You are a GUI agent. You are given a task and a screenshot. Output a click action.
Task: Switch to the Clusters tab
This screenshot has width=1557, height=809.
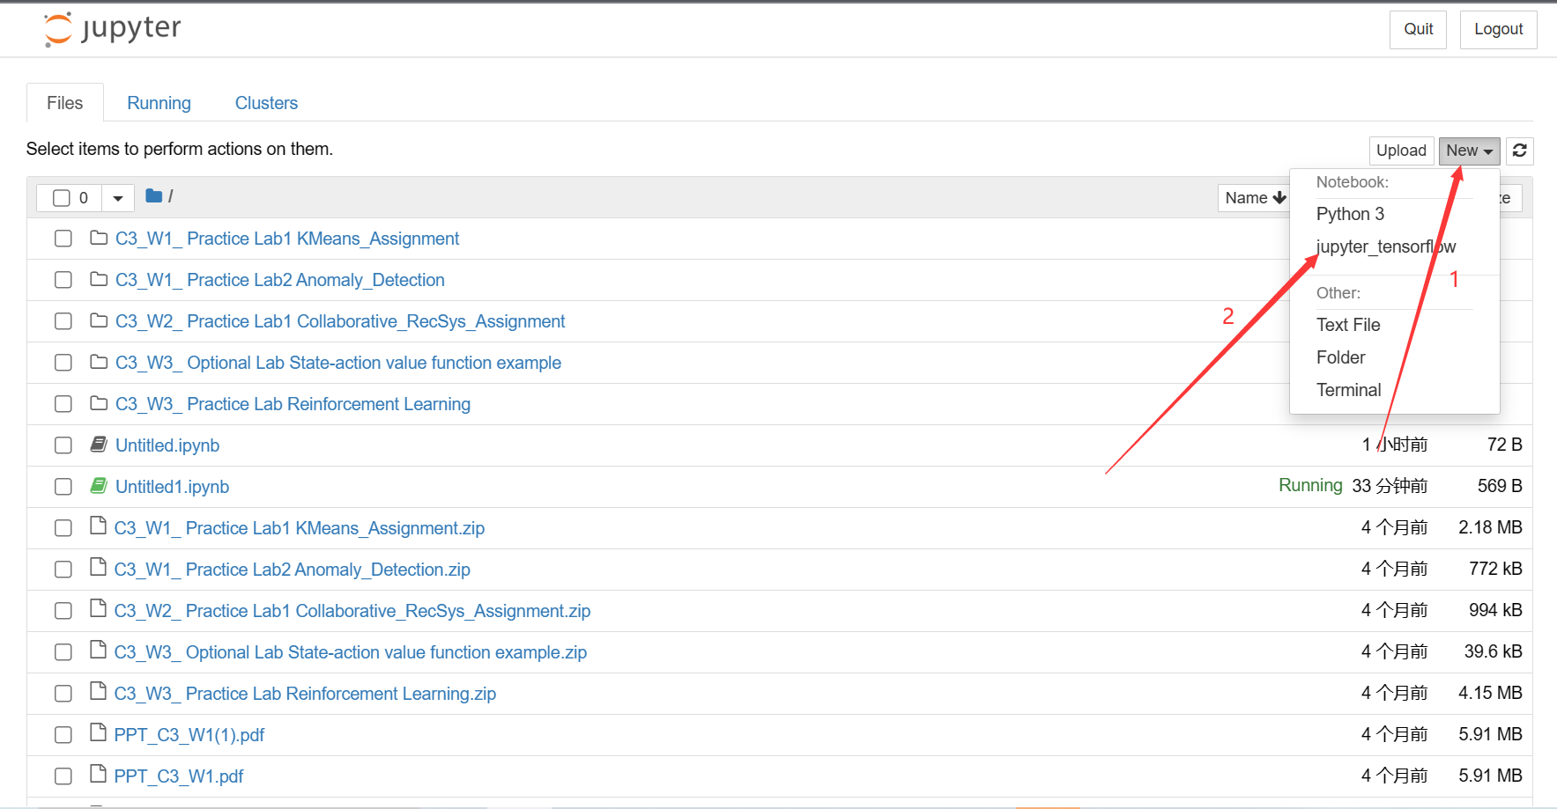266,103
